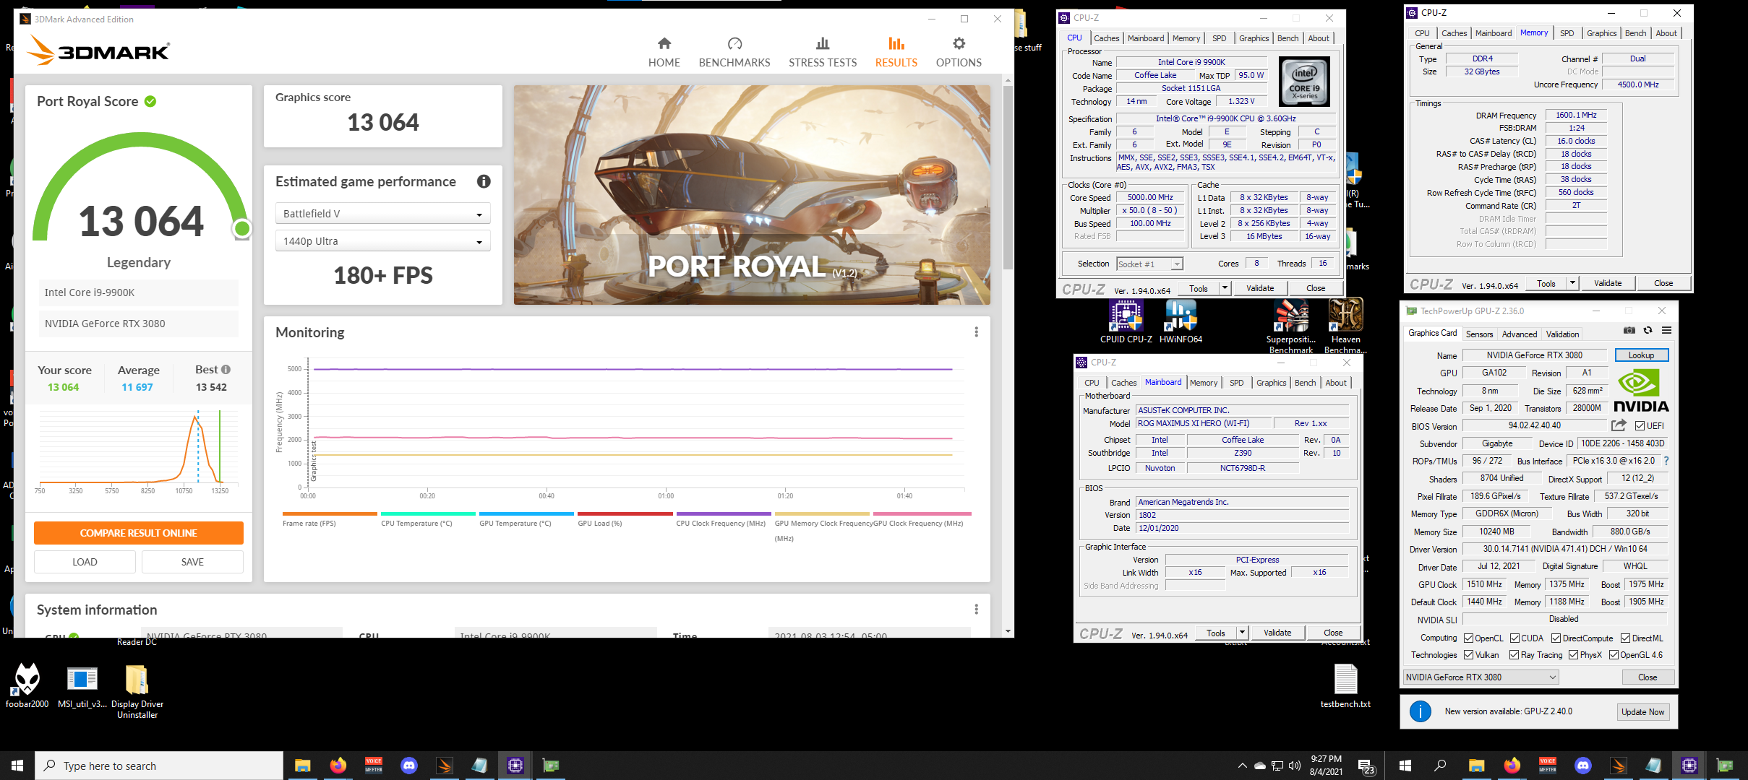Open the System information three-dot menu
The image size is (1748, 780).
click(x=976, y=610)
